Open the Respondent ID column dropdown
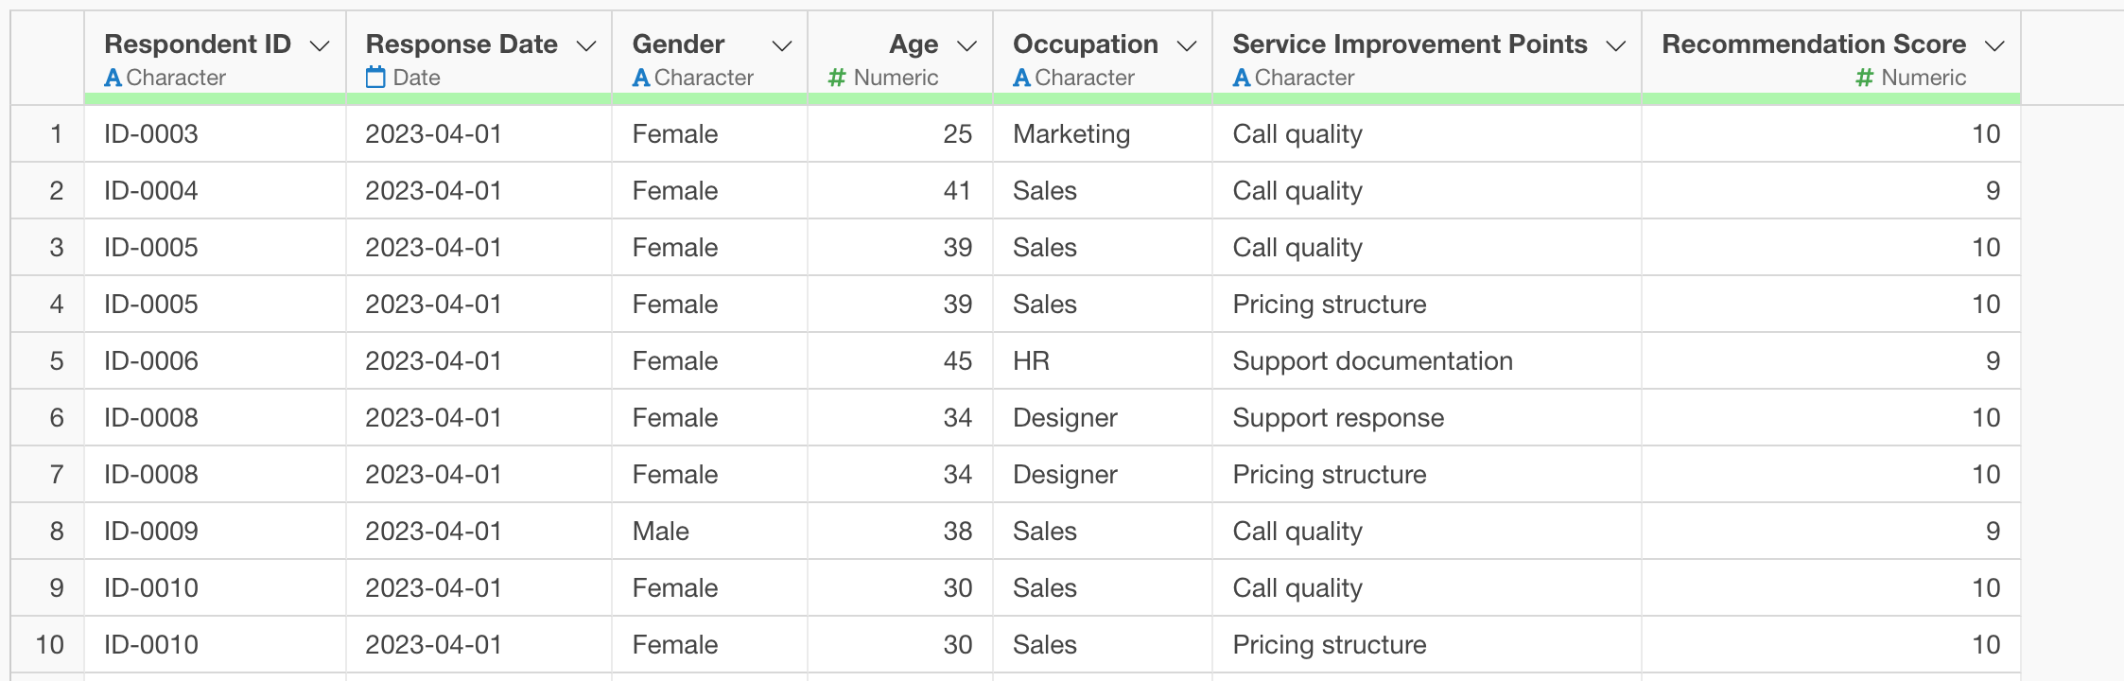The width and height of the screenshot is (2124, 681). click(x=320, y=46)
